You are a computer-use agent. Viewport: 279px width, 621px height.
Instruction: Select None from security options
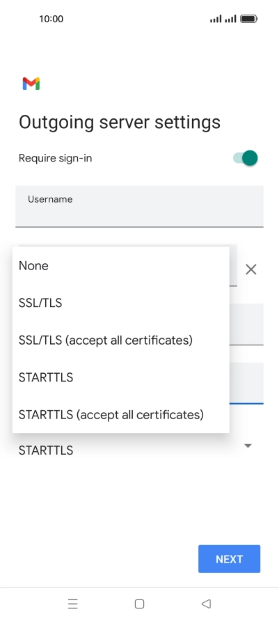pyautogui.click(x=120, y=266)
